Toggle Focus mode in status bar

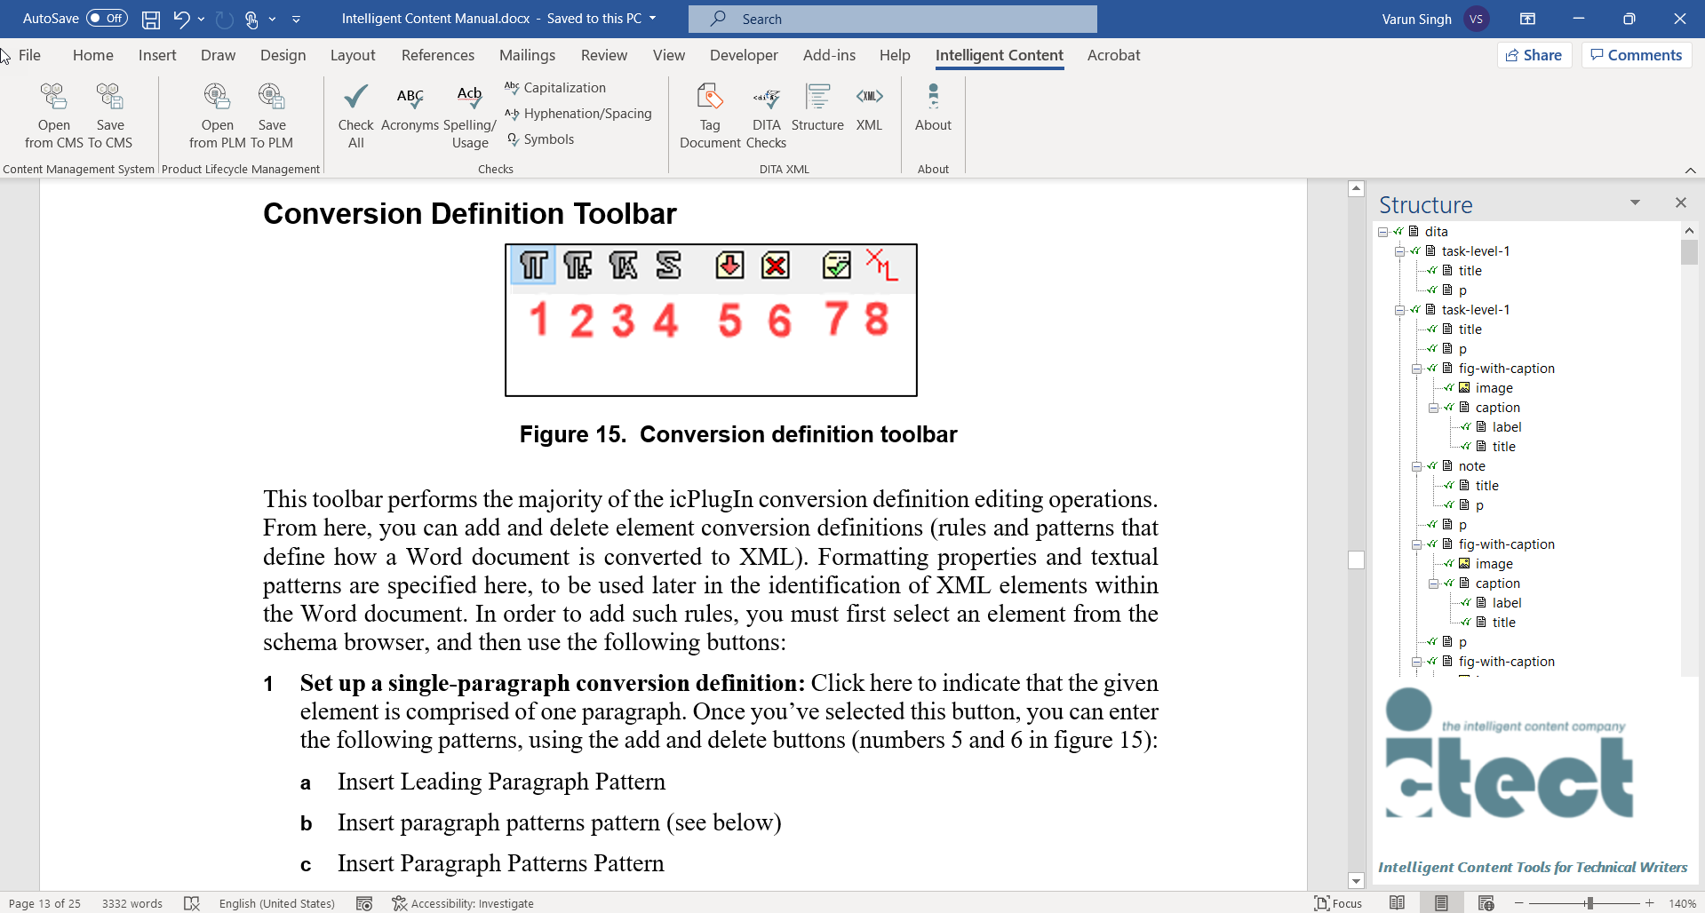click(1338, 903)
